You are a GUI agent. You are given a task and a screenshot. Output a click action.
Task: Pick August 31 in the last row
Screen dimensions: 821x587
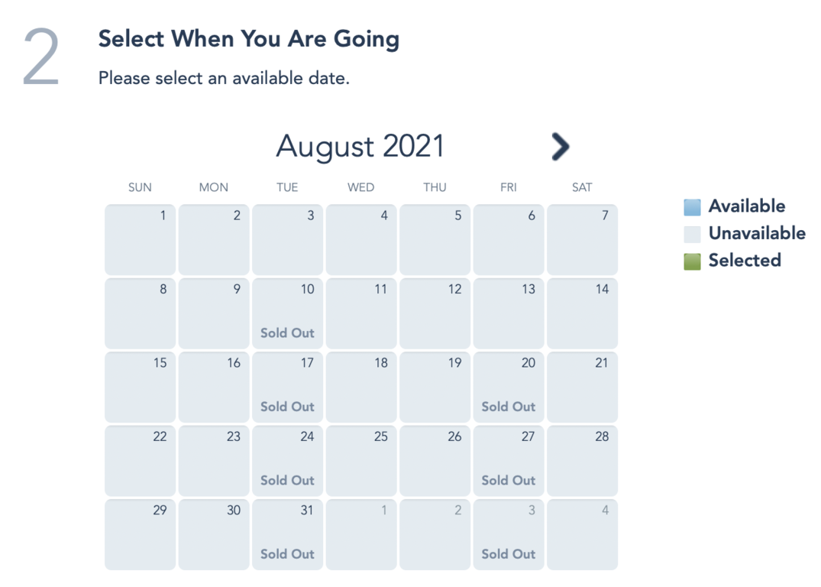click(x=287, y=534)
